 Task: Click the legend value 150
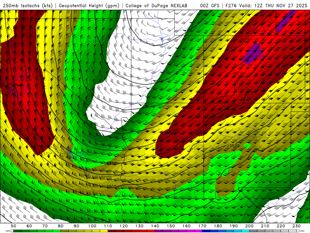point(171,226)
